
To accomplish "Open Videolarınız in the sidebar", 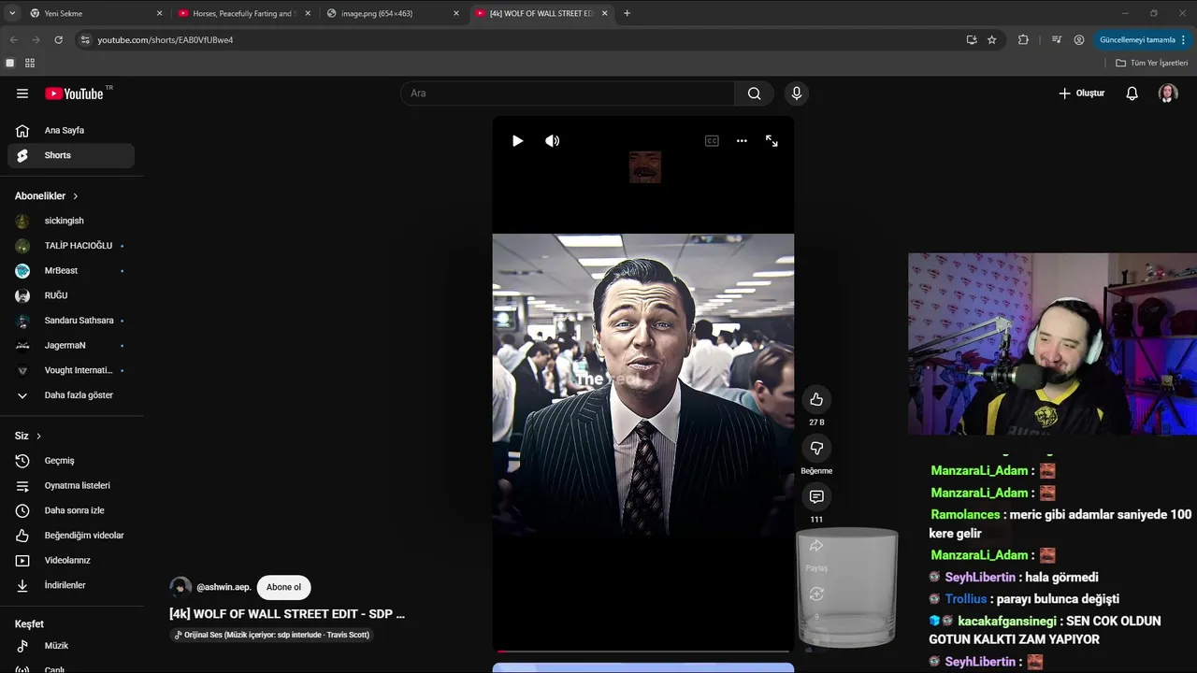I will click(x=71, y=561).
